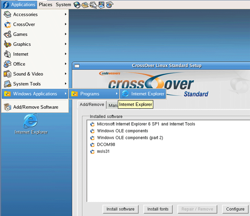Click the Games category icon
Screen dimensions: 250x216
coord(7,34)
